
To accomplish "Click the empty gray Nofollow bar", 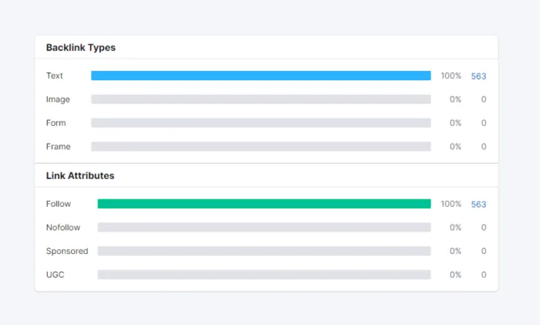I will 264,228.
